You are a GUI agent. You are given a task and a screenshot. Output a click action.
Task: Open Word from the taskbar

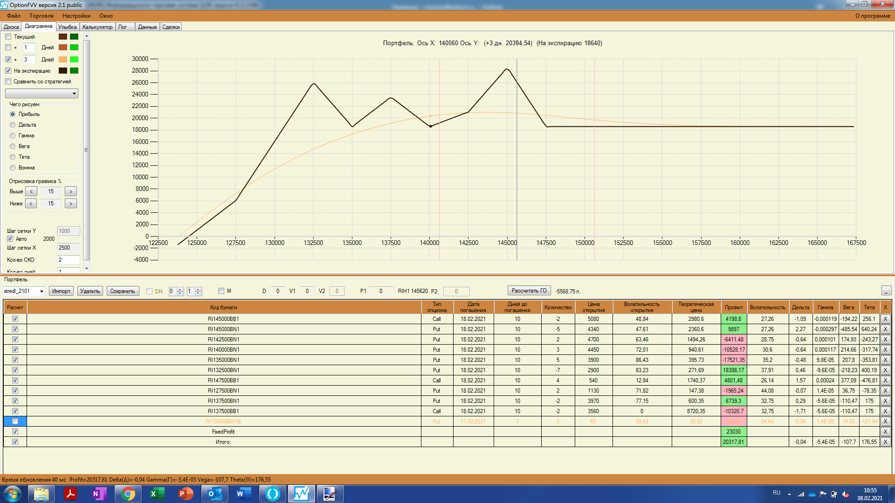pos(244,494)
